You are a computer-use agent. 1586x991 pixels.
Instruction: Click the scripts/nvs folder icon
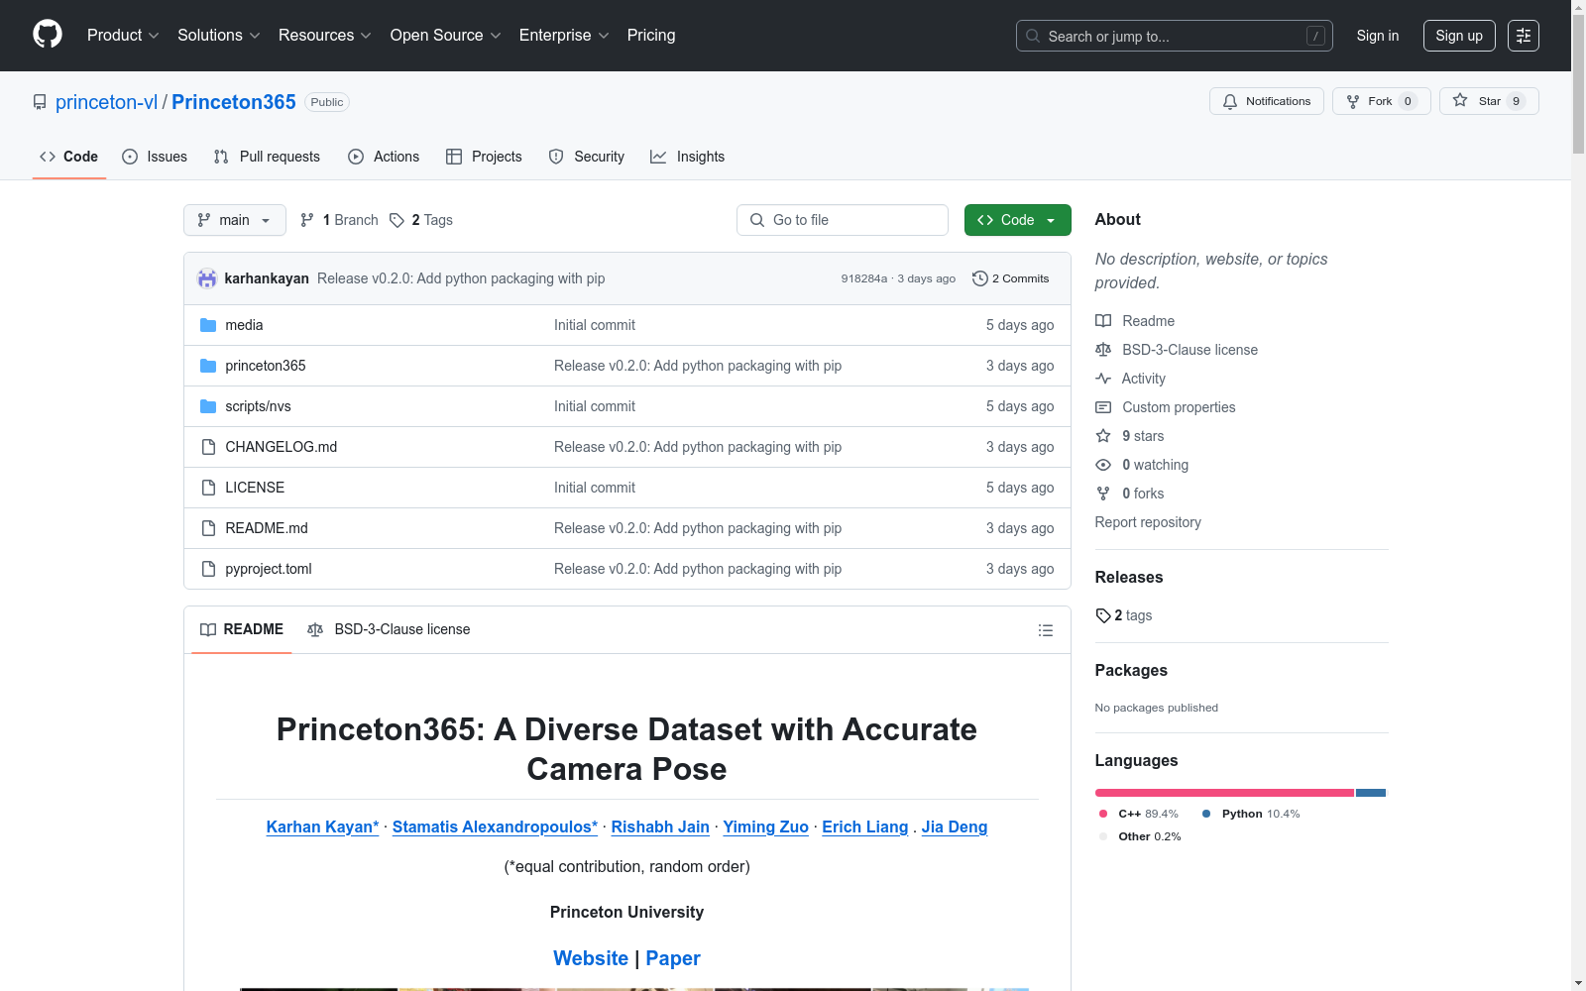(x=208, y=406)
